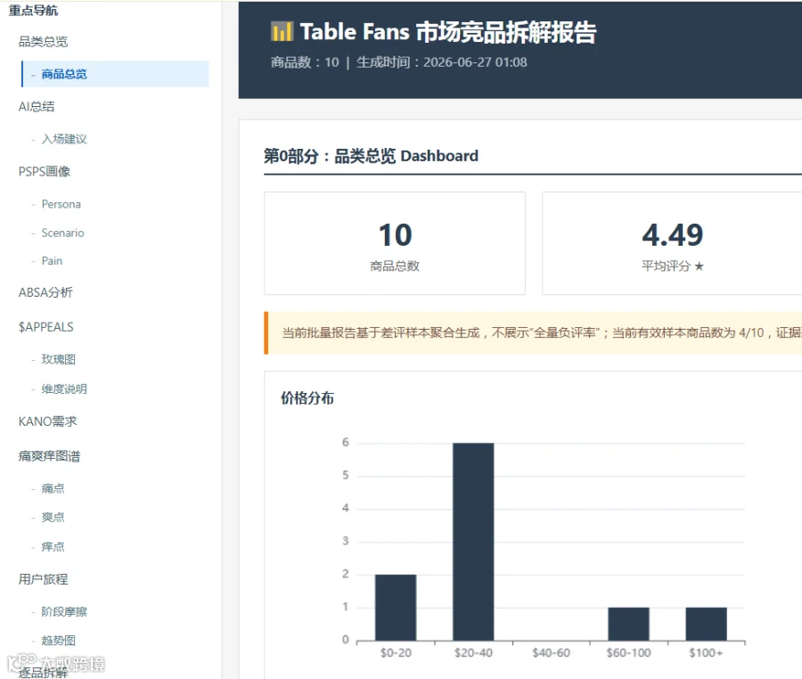Click the 第0部分：品类总览 Dashboard heading
Image resolution: width=802 pixels, height=679 pixels.
(371, 155)
